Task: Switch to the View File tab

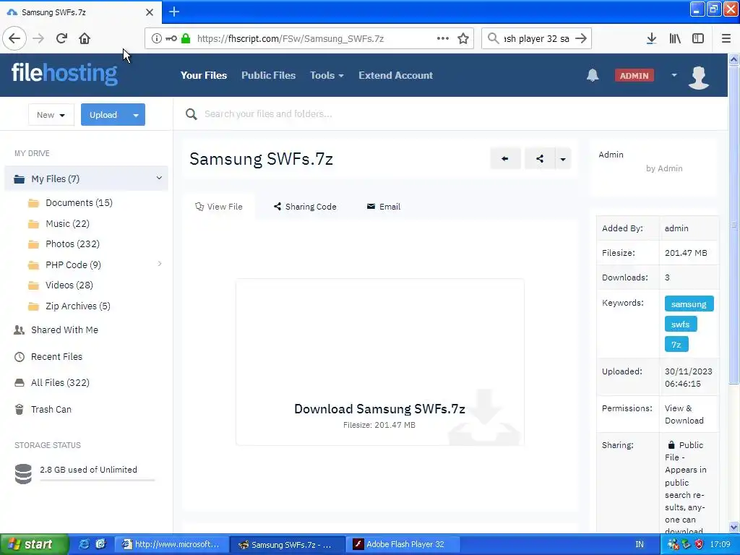Action: [219, 207]
